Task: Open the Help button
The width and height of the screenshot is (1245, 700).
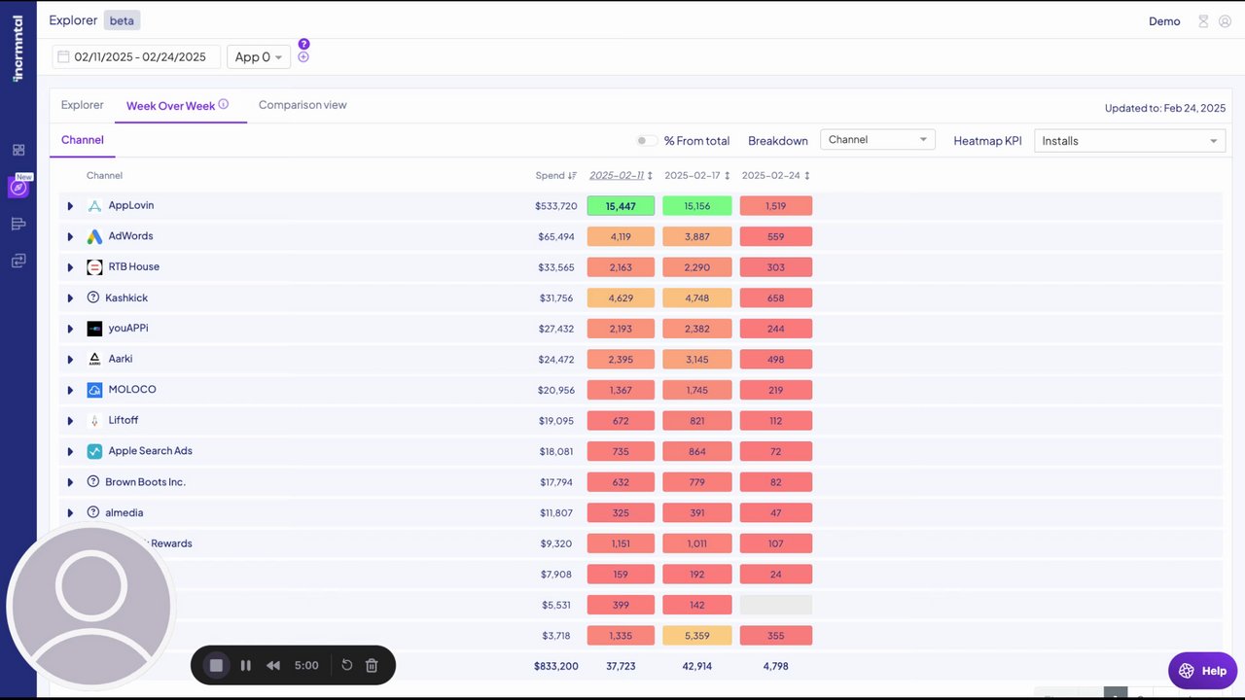Action: coord(1202,671)
